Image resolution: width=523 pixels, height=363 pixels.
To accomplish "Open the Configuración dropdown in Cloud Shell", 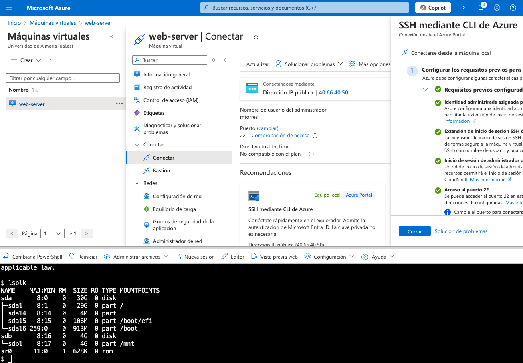I will click(329, 257).
